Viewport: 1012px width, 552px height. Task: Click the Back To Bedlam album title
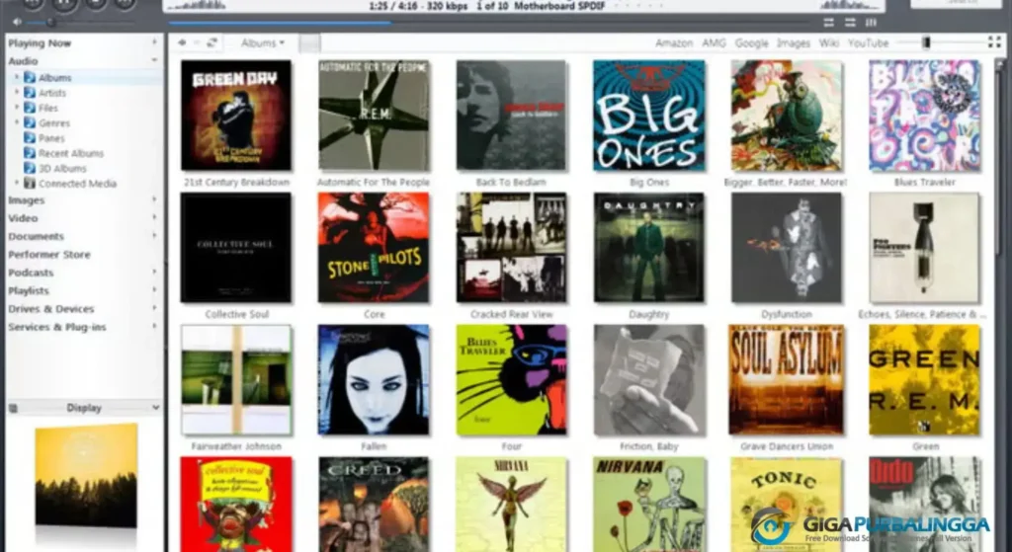tap(511, 183)
